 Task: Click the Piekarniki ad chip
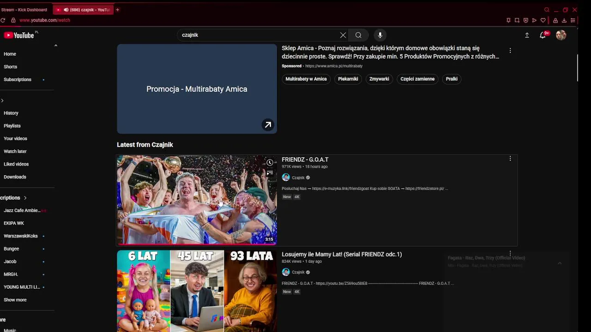(x=348, y=79)
